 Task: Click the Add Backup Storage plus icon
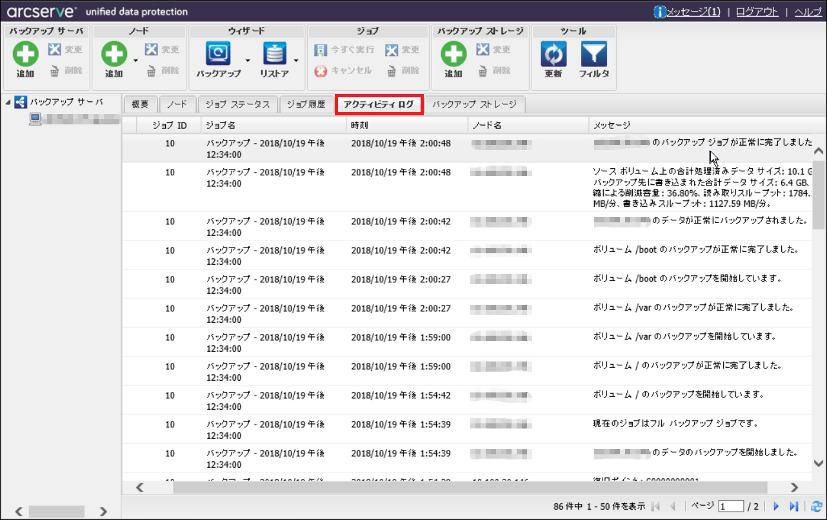[x=453, y=55]
